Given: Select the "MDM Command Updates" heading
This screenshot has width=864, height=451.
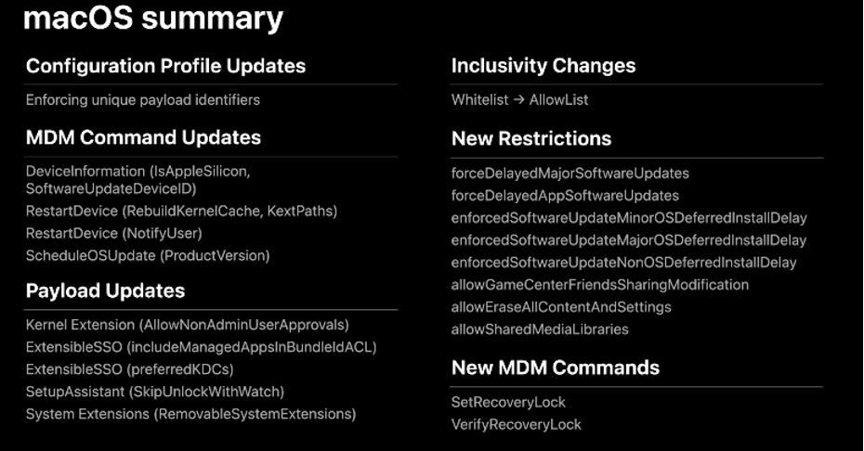Looking at the screenshot, I should (143, 137).
